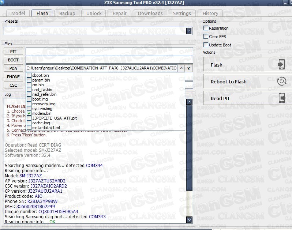The height and width of the screenshot is (230, 292).
Task: Enable the Update Boot option
Action: tap(206, 45)
